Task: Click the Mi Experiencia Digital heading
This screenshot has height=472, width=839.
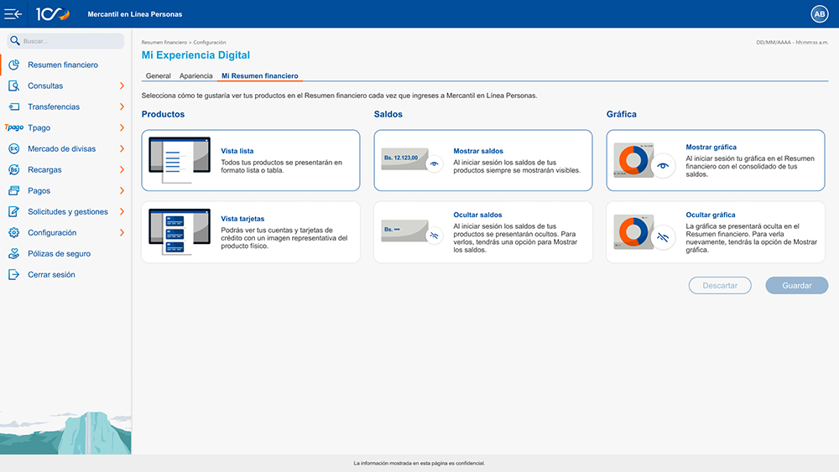Action: [x=195, y=55]
